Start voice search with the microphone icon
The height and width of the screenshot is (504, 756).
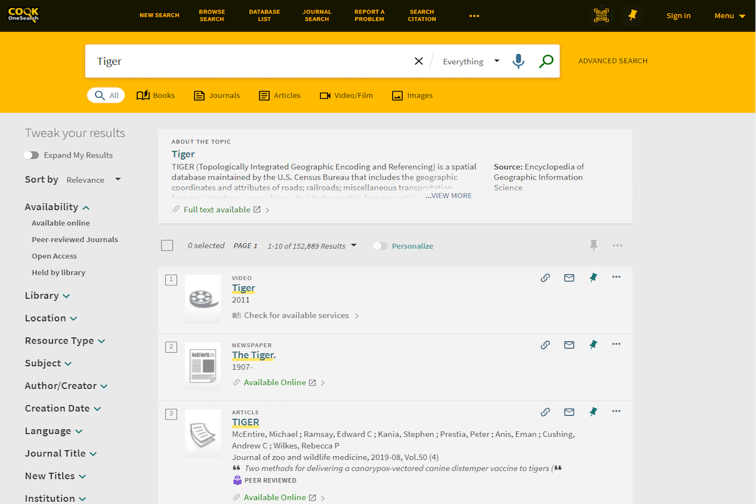pyautogui.click(x=518, y=61)
